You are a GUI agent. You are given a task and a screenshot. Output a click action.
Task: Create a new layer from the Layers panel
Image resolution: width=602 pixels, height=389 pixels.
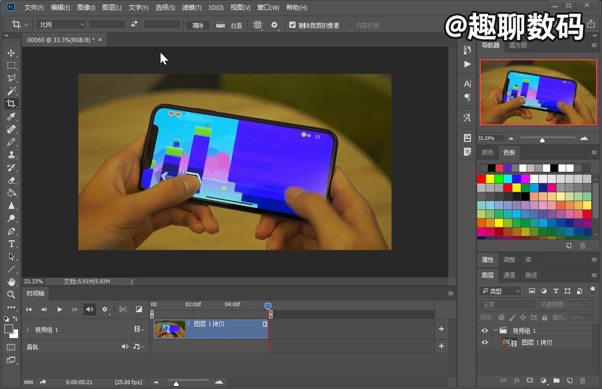[569, 380]
